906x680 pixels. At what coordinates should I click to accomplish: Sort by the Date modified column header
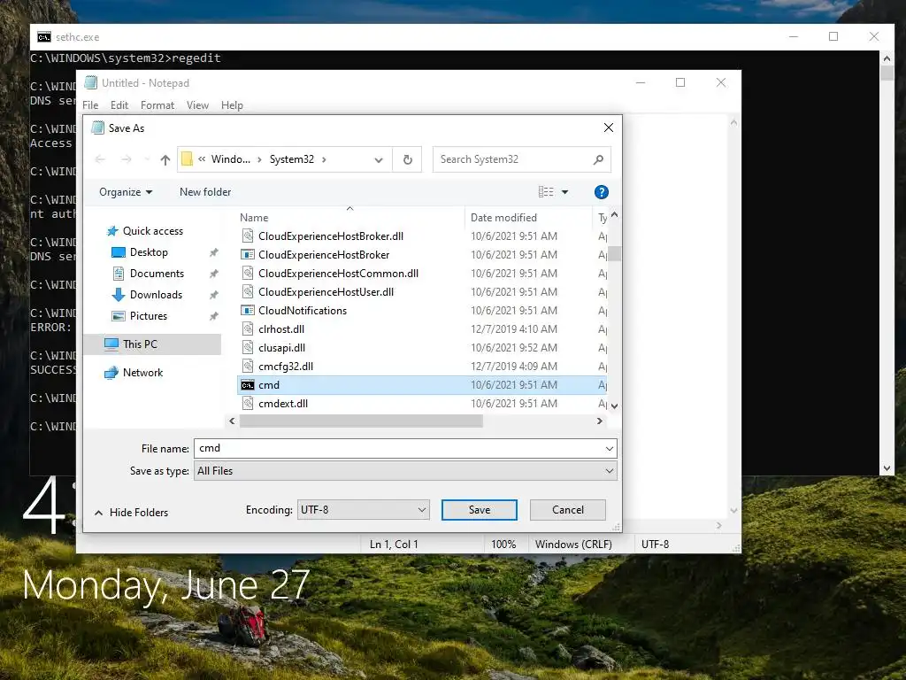(528, 218)
